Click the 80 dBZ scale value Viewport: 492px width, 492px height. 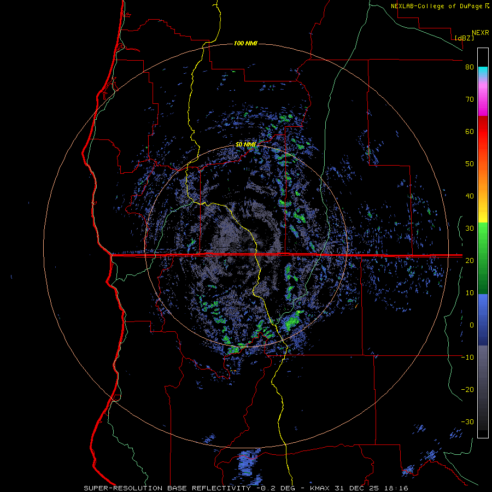470,67
